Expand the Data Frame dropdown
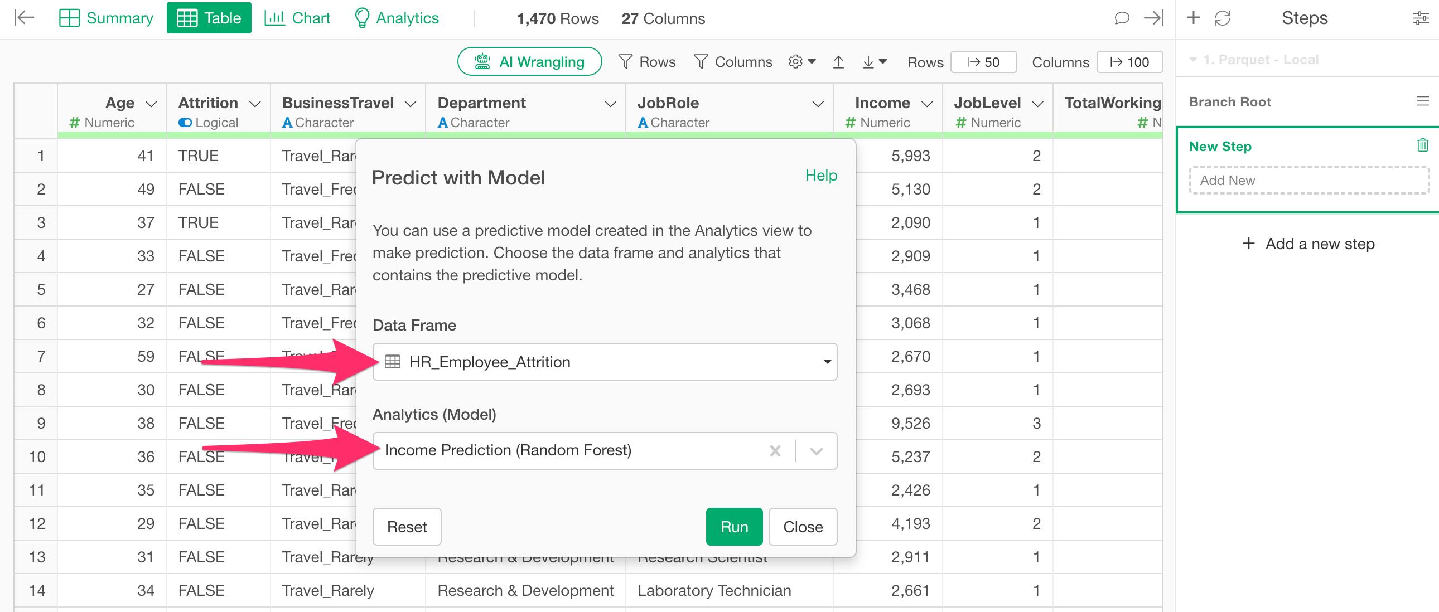1439x612 pixels. 827,362
